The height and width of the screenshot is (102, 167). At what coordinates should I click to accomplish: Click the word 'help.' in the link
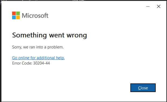tap(60, 58)
